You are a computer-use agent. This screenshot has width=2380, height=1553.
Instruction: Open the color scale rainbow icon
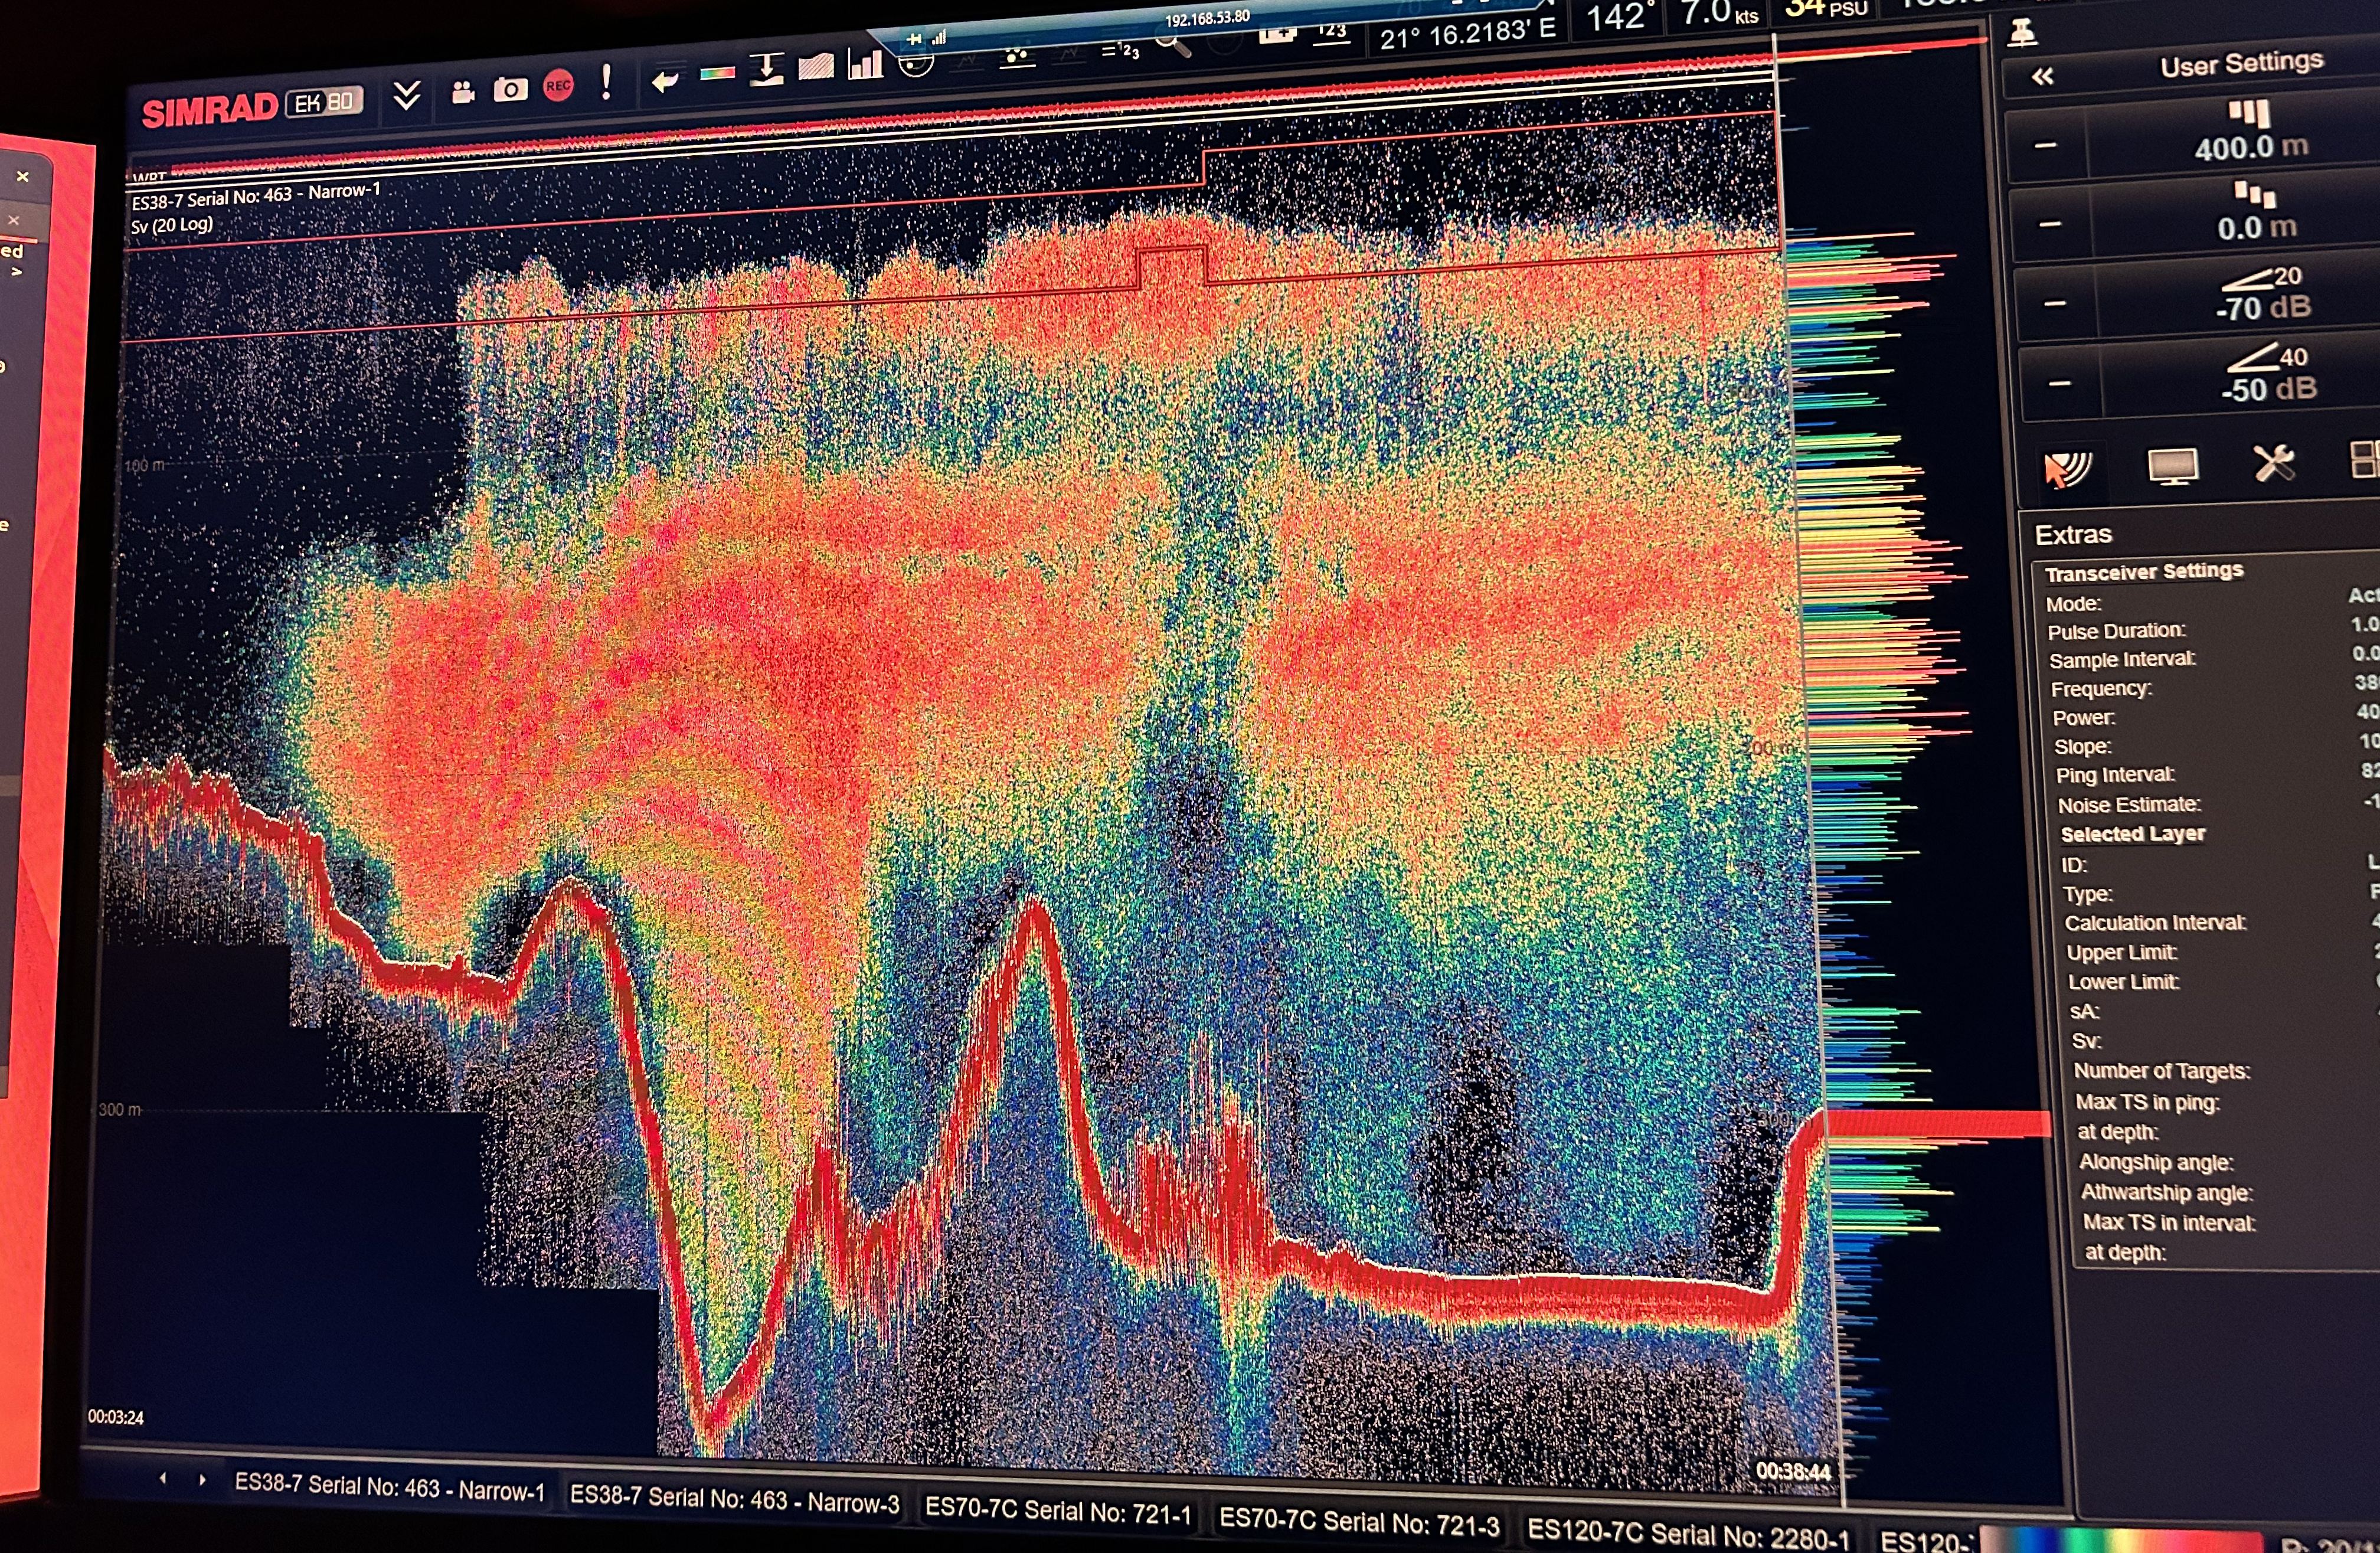(717, 74)
